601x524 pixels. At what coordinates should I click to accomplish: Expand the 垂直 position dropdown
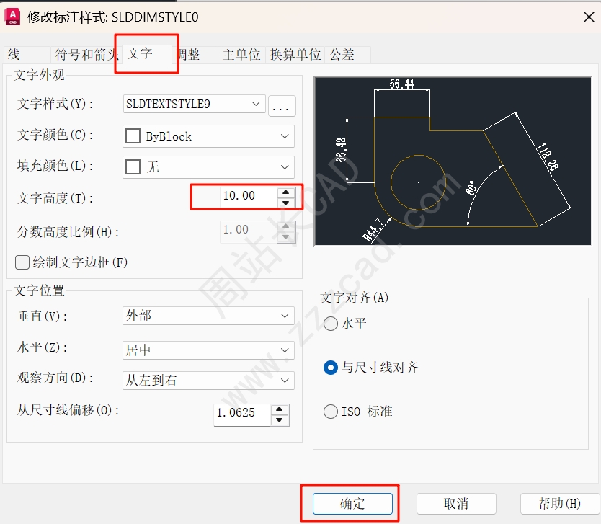208,316
